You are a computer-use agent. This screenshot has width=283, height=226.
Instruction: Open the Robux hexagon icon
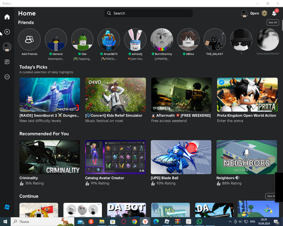coord(264,14)
